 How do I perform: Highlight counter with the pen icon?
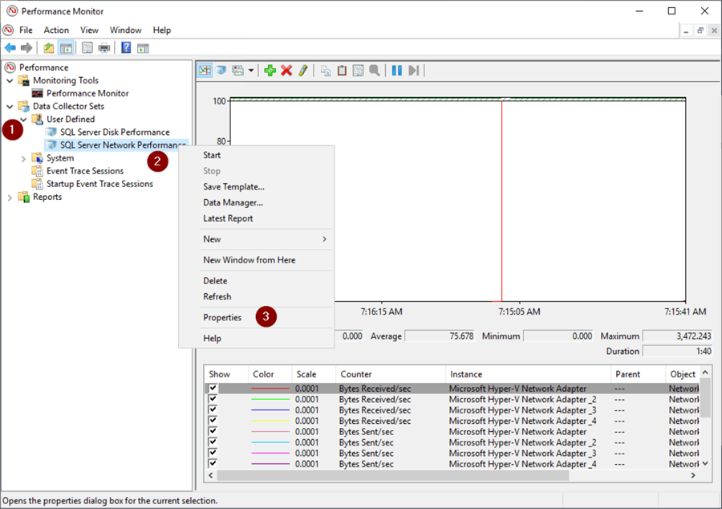[302, 71]
